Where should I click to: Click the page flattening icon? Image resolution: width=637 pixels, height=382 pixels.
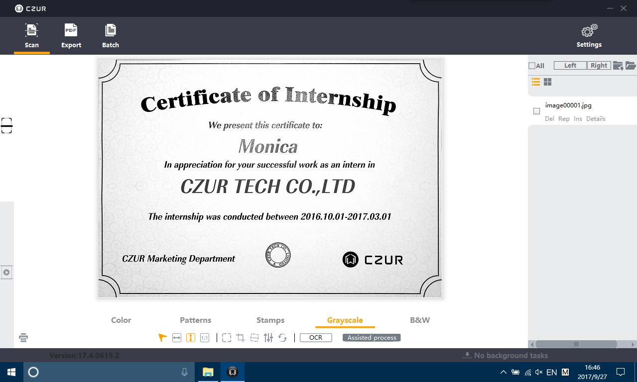pos(255,338)
